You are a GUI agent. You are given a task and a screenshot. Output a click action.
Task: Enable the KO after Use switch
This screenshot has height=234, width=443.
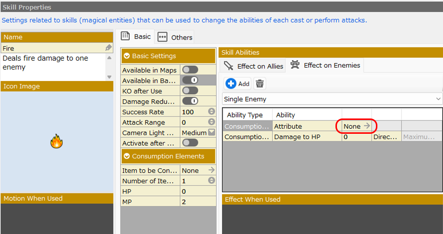(x=190, y=91)
